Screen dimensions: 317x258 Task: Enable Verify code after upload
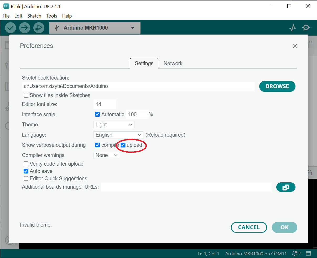coord(26,164)
